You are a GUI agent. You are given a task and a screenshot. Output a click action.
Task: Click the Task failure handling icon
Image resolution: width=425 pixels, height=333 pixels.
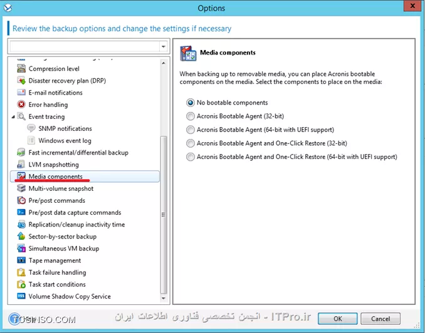21,272
